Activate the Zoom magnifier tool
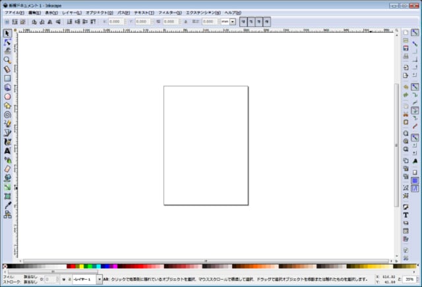Screen dimensions: 422x287 [x=7, y=60]
